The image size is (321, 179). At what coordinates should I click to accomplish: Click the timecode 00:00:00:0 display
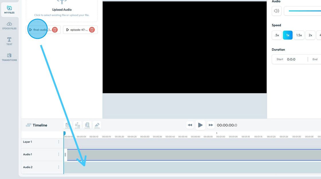(227, 125)
